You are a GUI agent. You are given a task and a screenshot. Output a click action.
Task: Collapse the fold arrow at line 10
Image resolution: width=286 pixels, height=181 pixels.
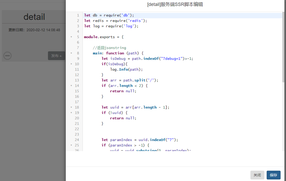pyautogui.click(x=71, y=64)
